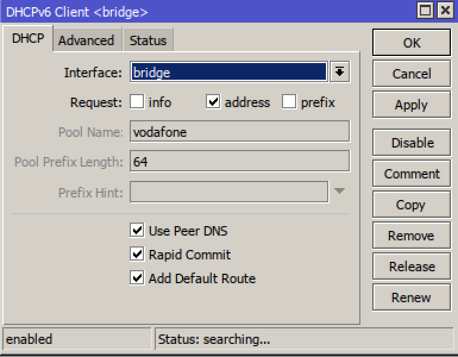The image size is (458, 357).
Task: Toggle the info request checkbox
Action: tap(137, 102)
